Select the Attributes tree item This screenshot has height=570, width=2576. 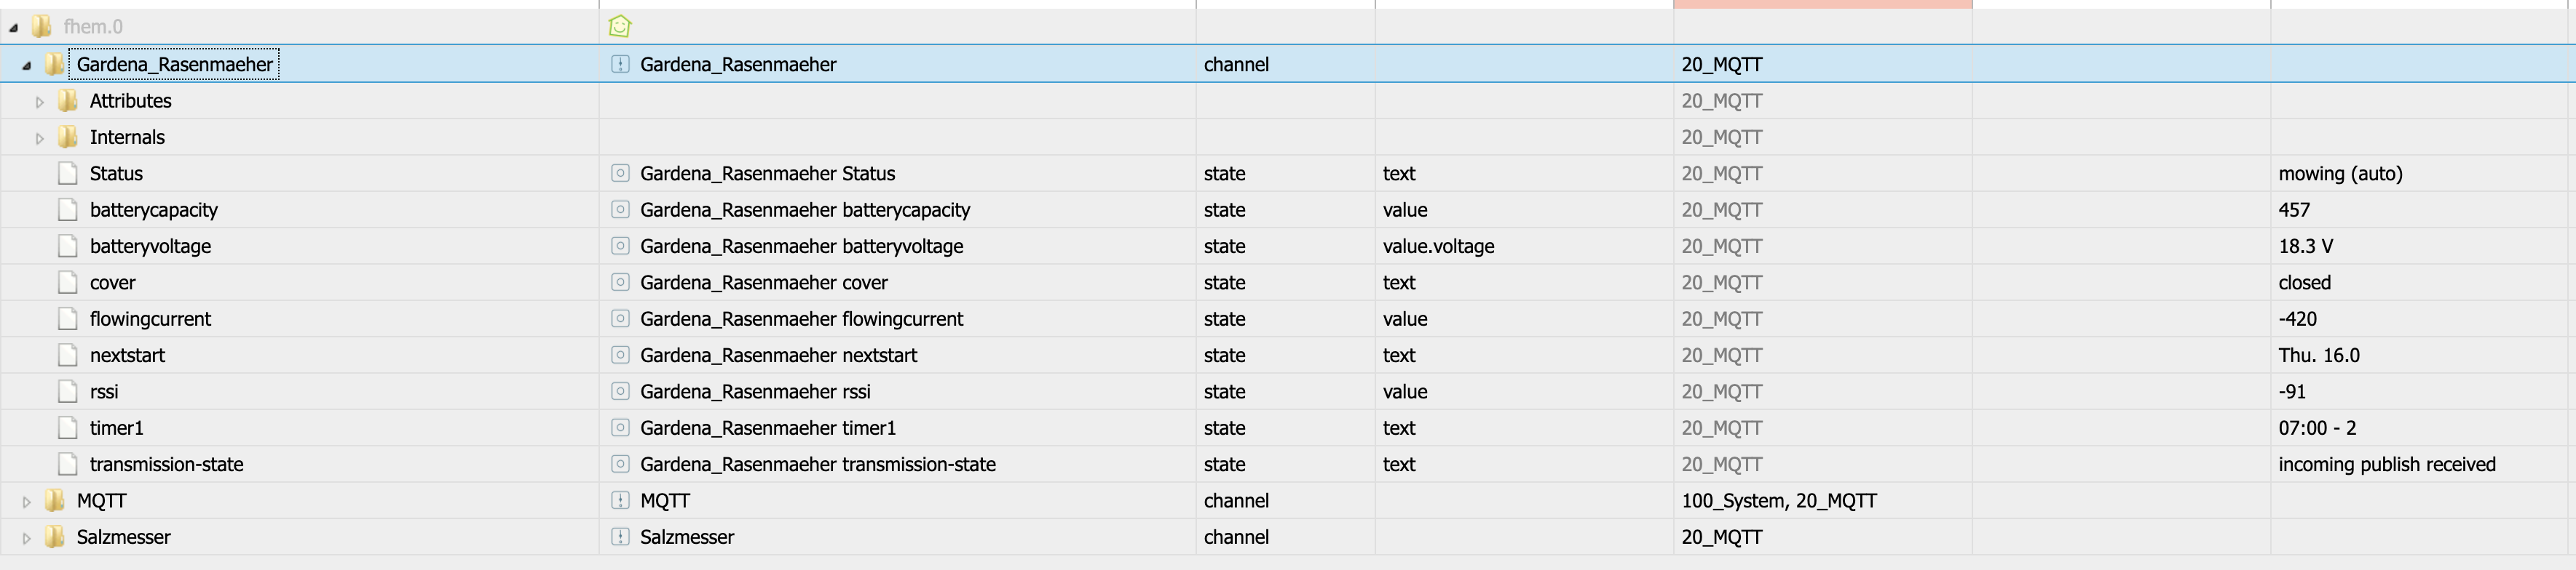[x=130, y=101]
